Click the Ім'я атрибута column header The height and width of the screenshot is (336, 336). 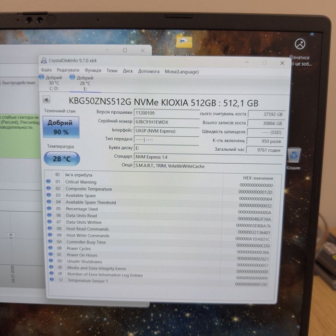[79, 175]
